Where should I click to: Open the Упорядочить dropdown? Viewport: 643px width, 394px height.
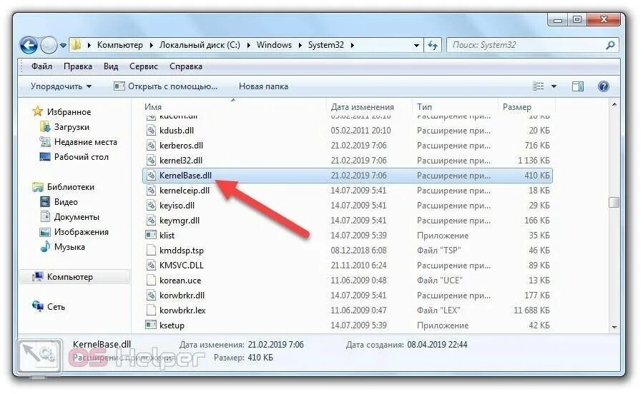coord(61,86)
